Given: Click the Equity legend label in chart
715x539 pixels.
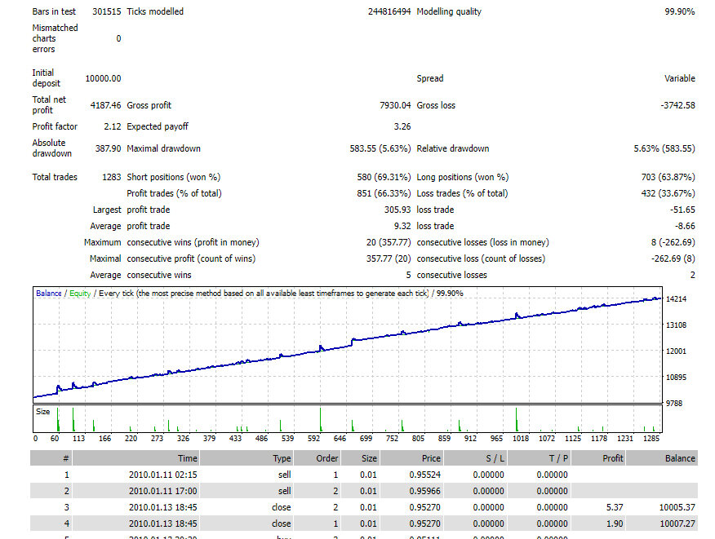Looking at the screenshot, I should tap(80, 294).
